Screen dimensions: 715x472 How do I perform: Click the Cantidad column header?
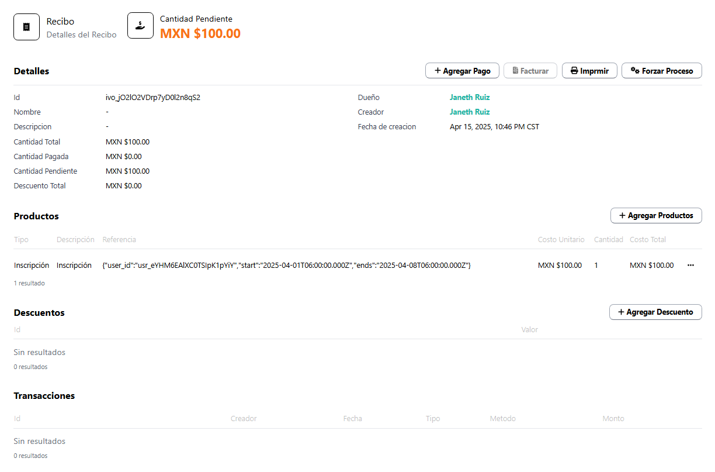[x=609, y=240]
